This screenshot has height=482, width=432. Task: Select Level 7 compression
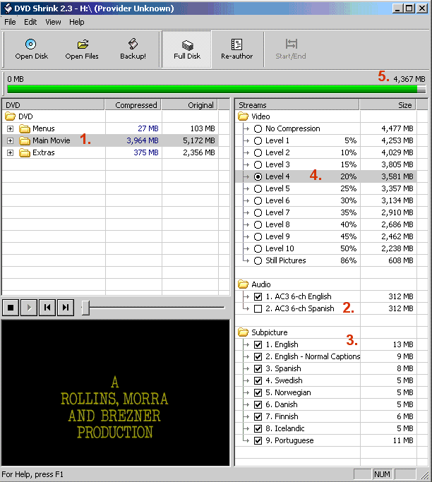258,212
